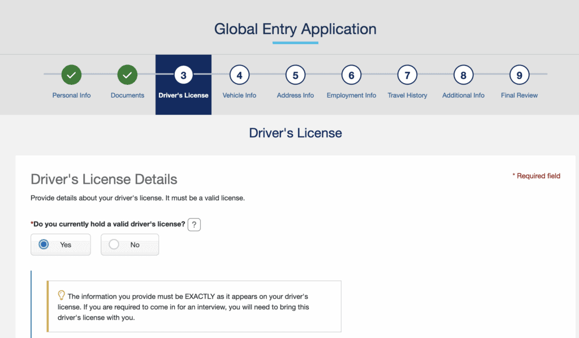Click the underline beneath the application title

(x=295, y=43)
